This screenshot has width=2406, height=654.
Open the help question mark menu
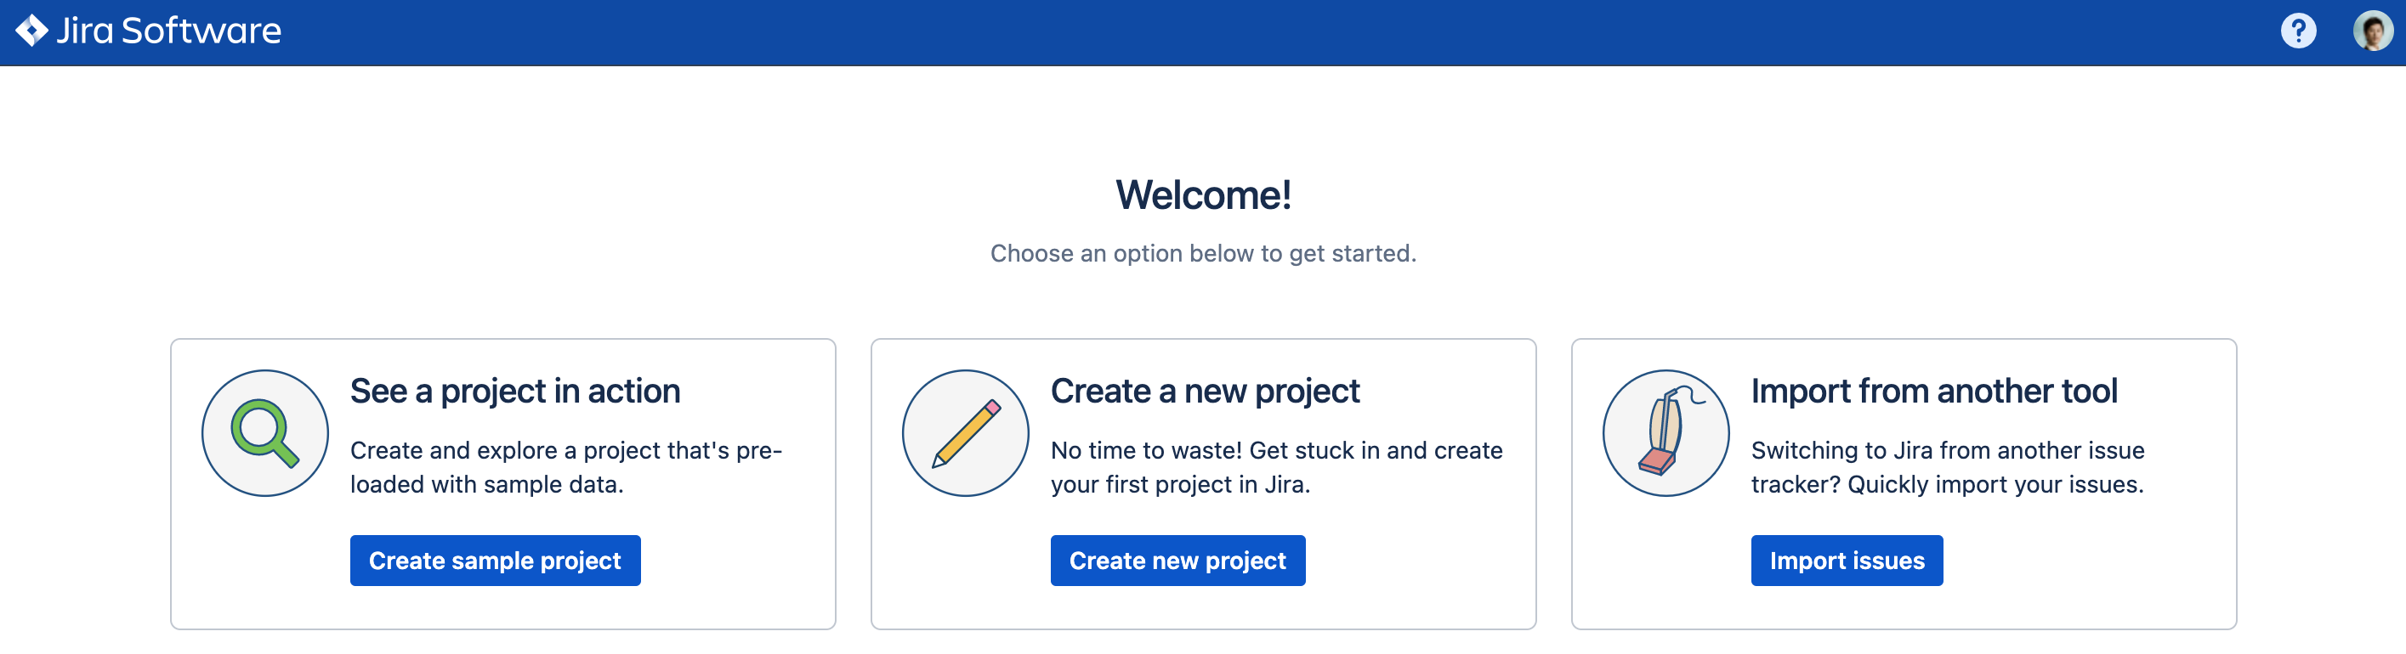pyautogui.click(x=2298, y=31)
